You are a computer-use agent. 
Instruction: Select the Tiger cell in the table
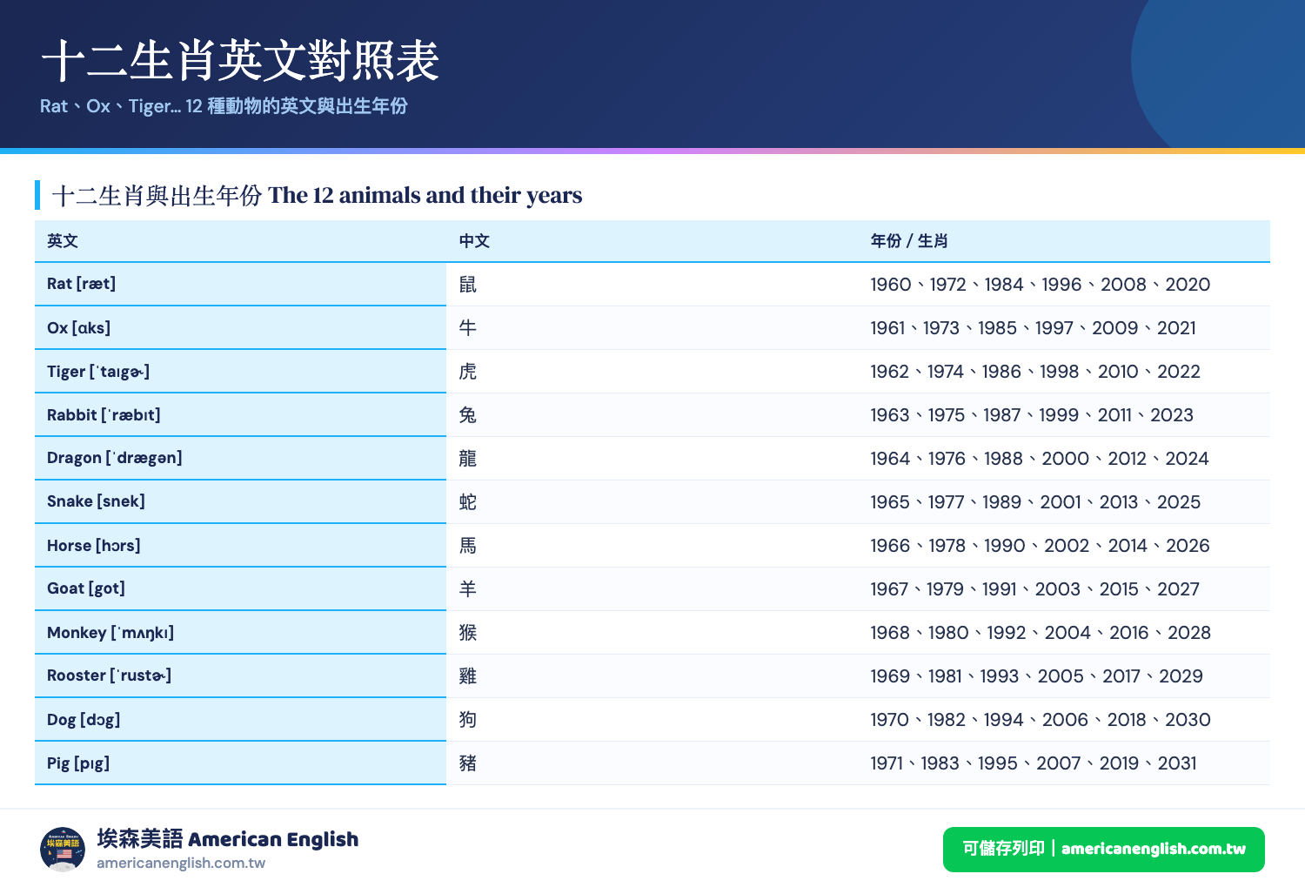click(240, 372)
